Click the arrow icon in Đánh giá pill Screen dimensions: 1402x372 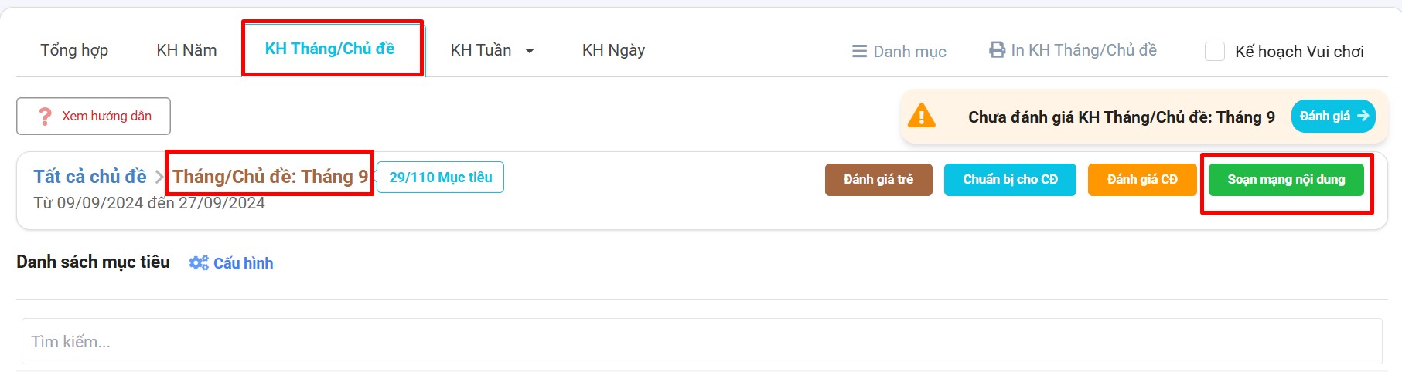coord(1363,116)
